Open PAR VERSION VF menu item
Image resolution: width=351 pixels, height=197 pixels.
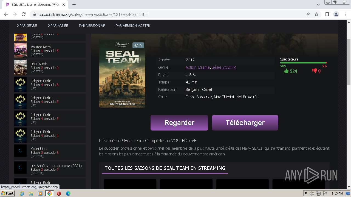[x=92, y=25]
